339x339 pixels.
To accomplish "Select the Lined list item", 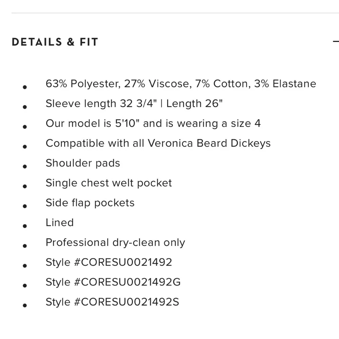I will coord(60,223).
